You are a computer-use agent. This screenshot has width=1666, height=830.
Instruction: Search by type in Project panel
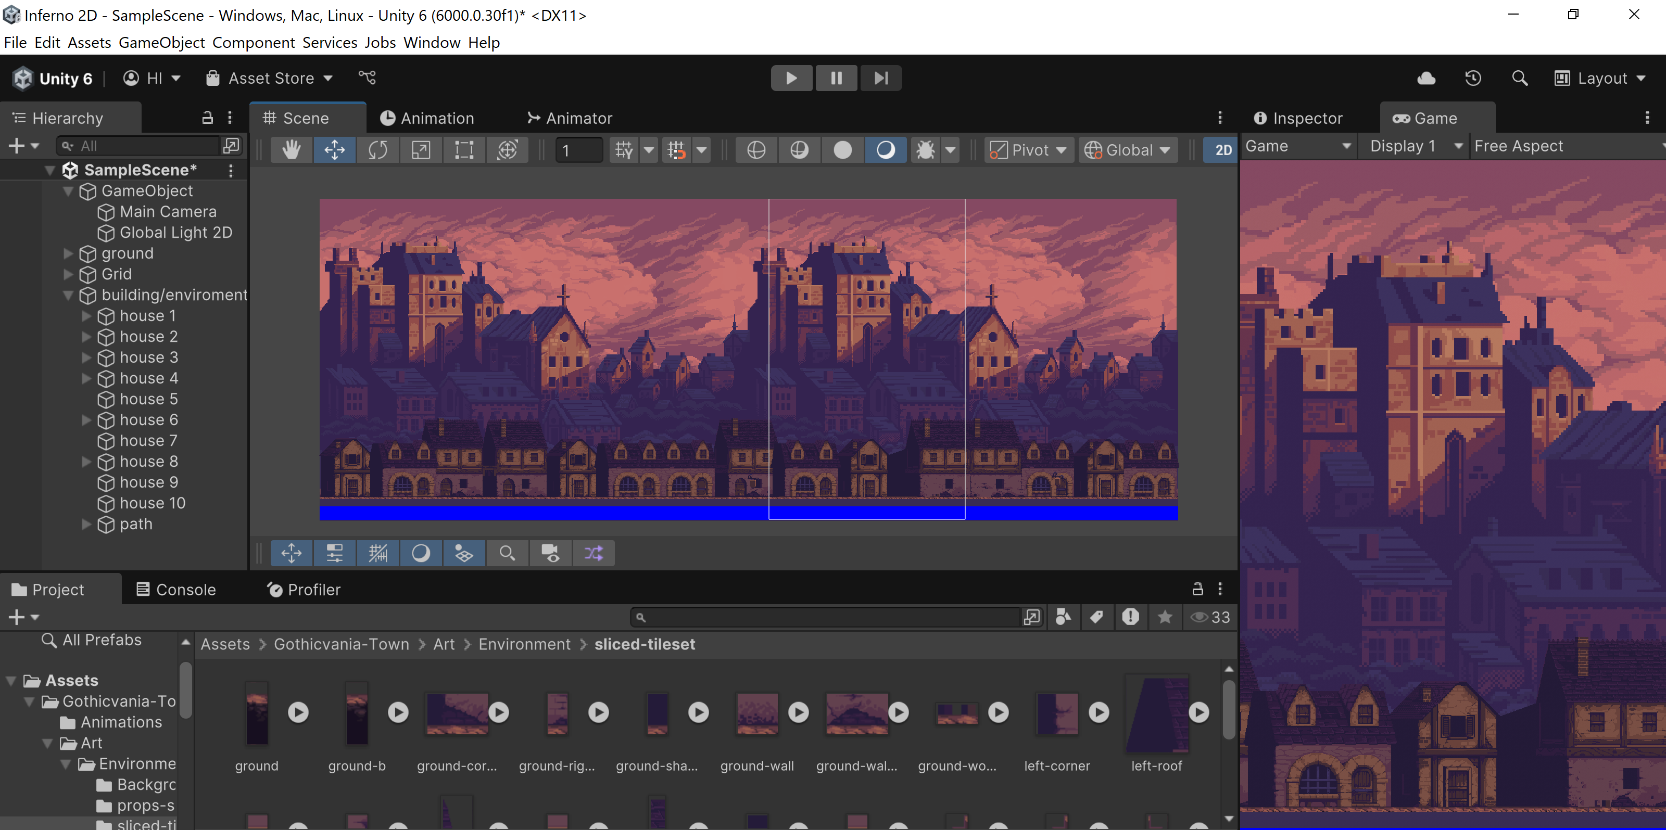(x=1063, y=617)
